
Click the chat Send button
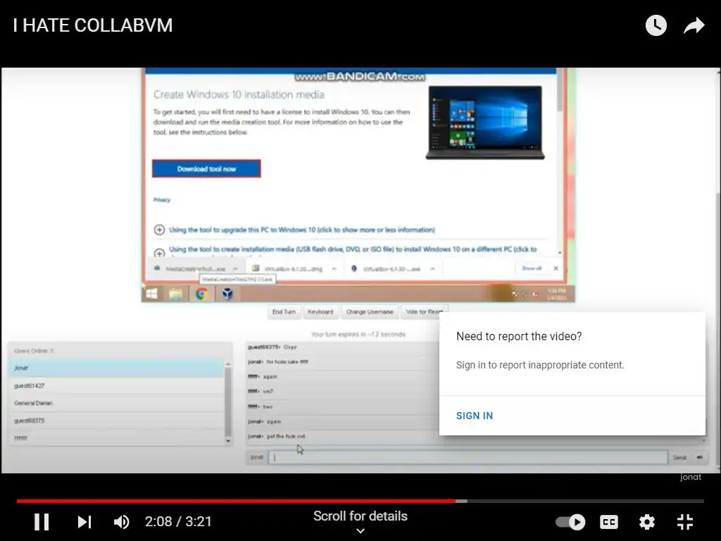[x=679, y=457]
